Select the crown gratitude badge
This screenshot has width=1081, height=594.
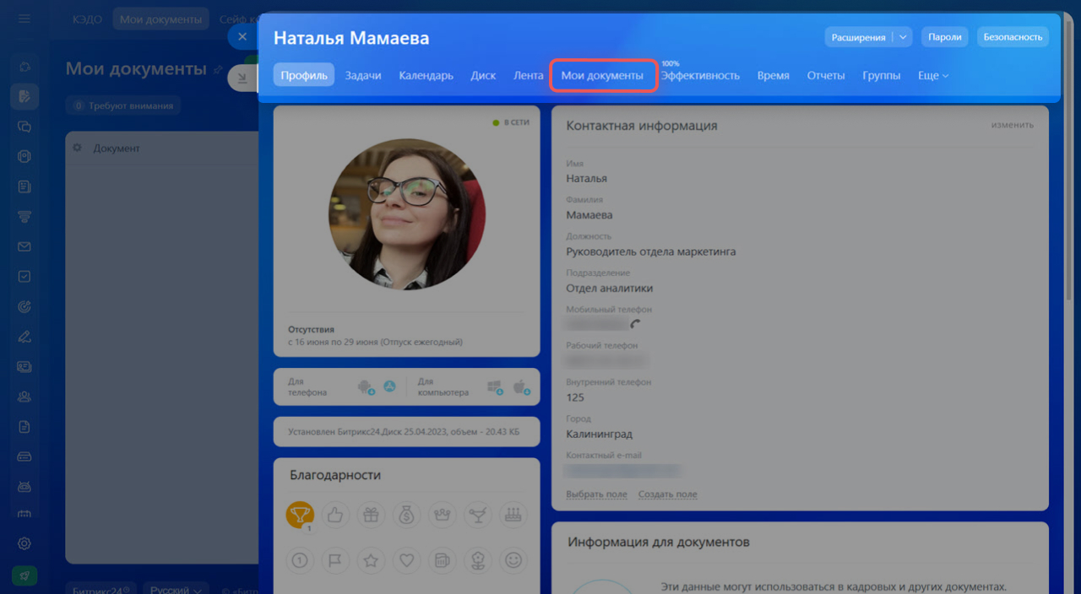[443, 514]
